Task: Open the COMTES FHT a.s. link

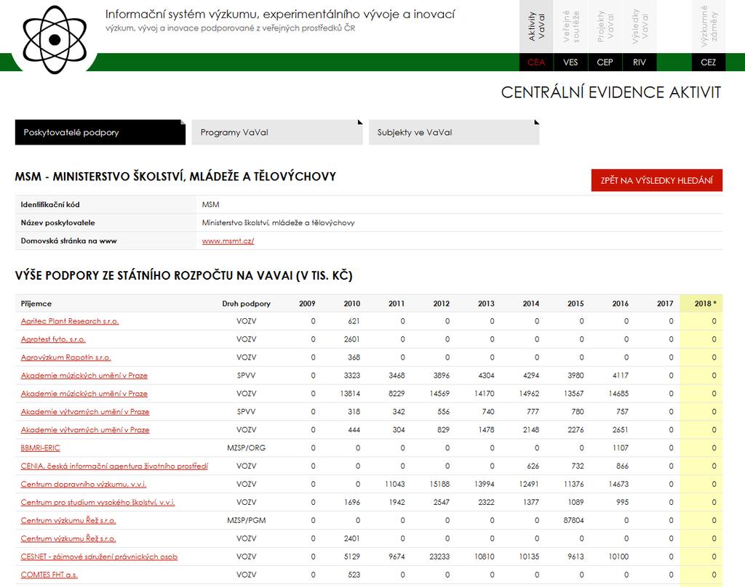Action: 49,575
